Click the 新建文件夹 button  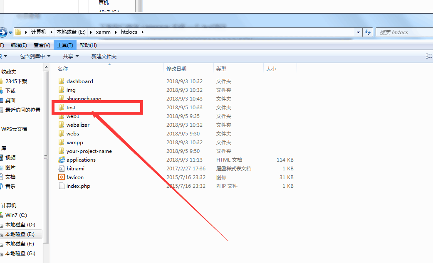pyautogui.click(x=104, y=56)
